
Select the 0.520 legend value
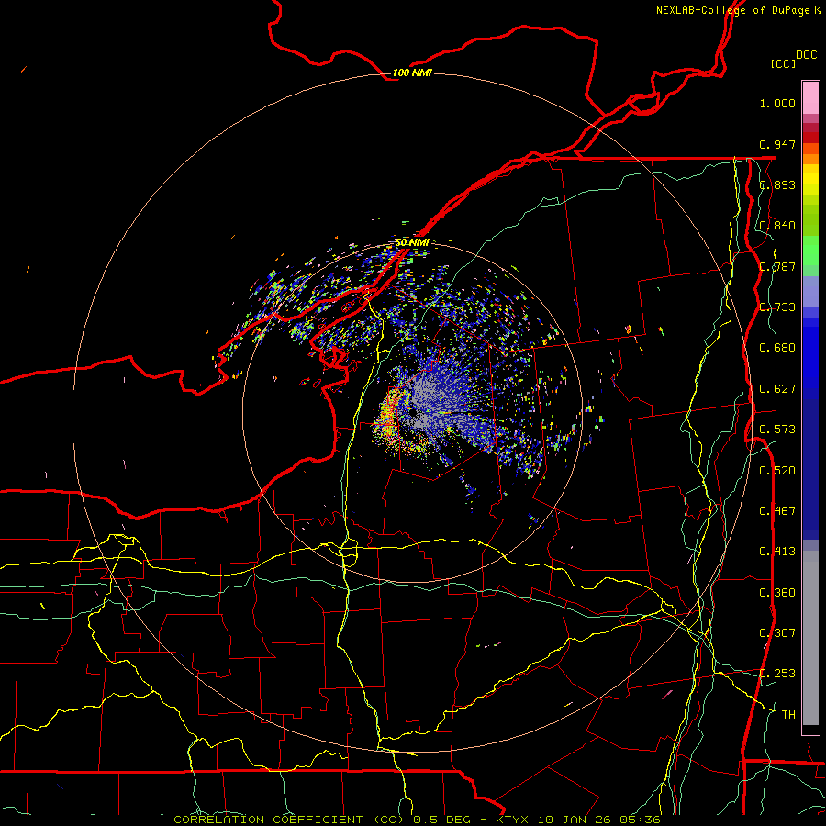tap(777, 471)
